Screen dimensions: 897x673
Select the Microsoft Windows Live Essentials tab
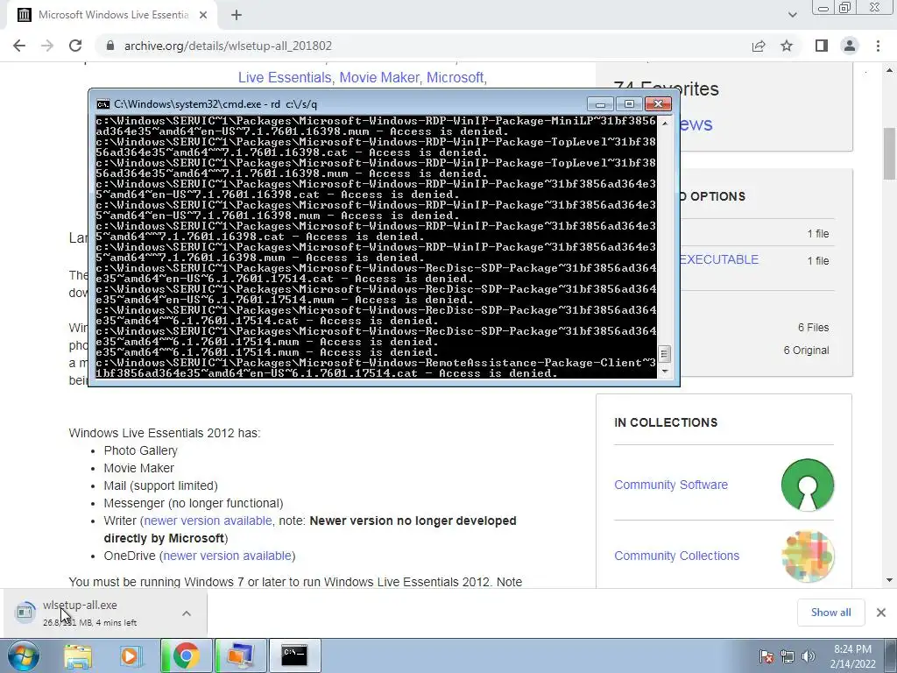[111, 15]
